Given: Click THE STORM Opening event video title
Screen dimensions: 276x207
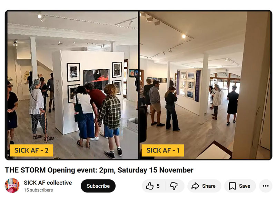Looking at the screenshot, I should [99, 170].
